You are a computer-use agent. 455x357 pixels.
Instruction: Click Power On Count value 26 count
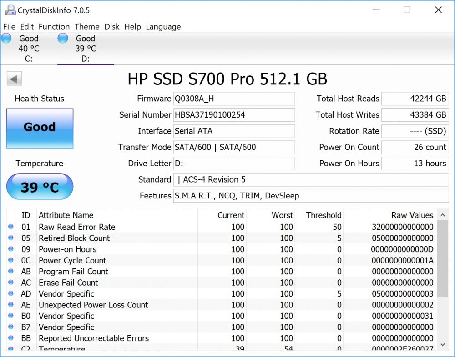[x=415, y=147]
